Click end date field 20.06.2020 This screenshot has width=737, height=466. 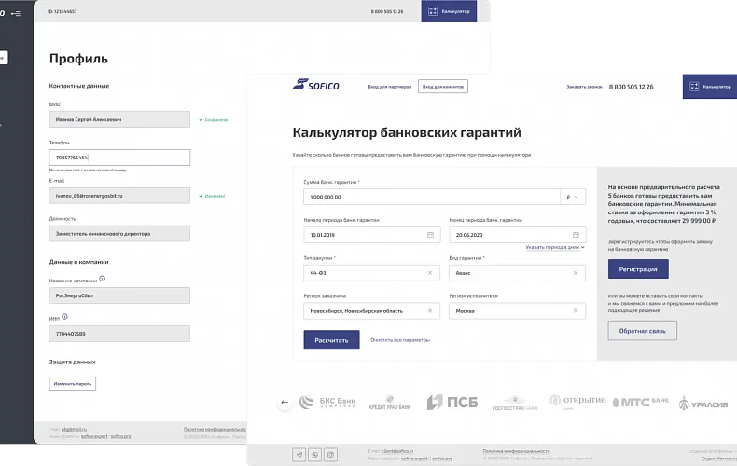pyautogui.click(x=518, y=235)
